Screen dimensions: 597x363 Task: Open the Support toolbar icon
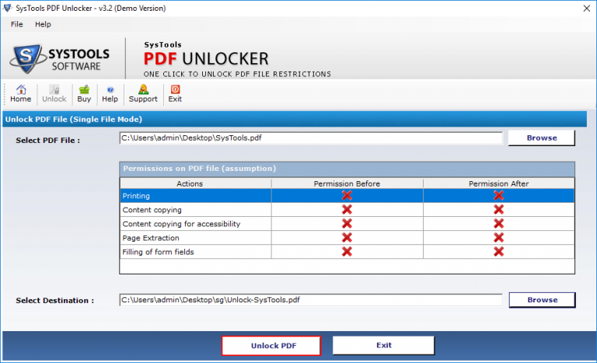click(143, 94)
